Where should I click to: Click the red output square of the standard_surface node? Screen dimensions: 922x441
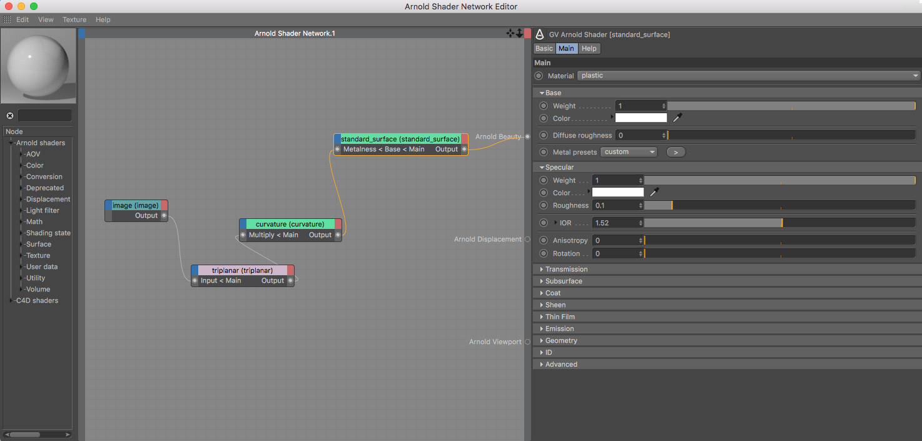[x=465, y=139]
